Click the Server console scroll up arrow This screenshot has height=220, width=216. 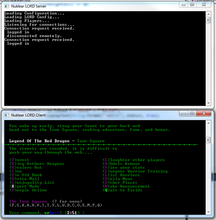tap(208, 14)
